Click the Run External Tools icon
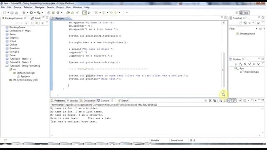This screenshot has height=150, width=267. click(39, 12)
